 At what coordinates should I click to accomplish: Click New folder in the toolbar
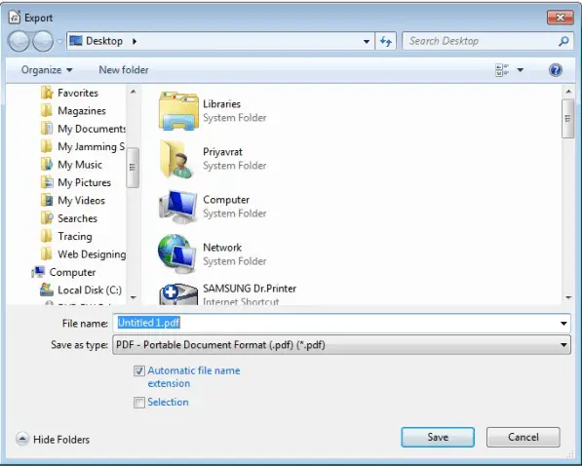pos(124,70)
